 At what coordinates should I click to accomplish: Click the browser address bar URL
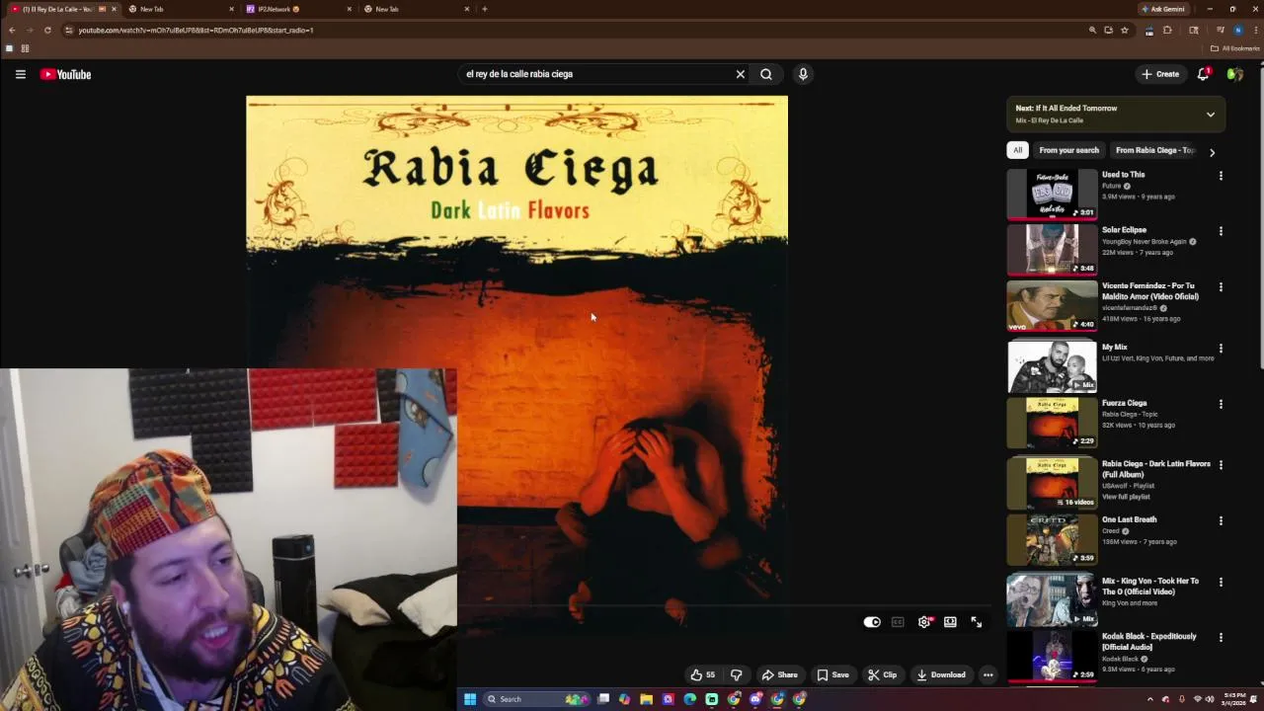196,31
